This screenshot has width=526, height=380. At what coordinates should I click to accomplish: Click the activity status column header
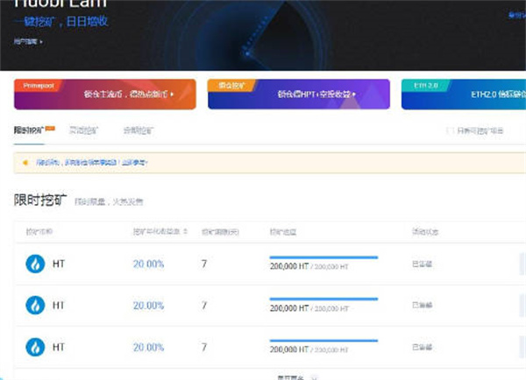(425, 231)
